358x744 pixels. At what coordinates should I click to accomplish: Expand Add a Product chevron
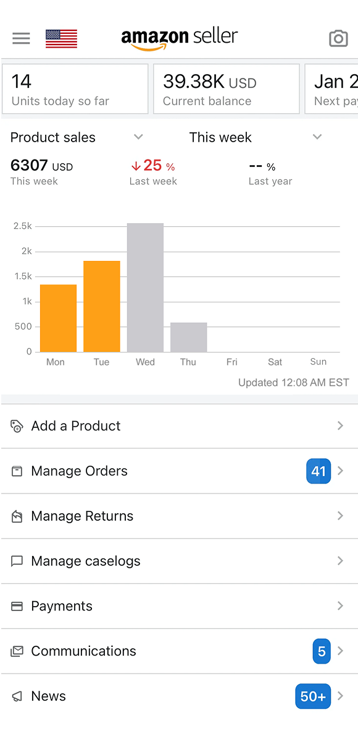[x=340, y=426]
